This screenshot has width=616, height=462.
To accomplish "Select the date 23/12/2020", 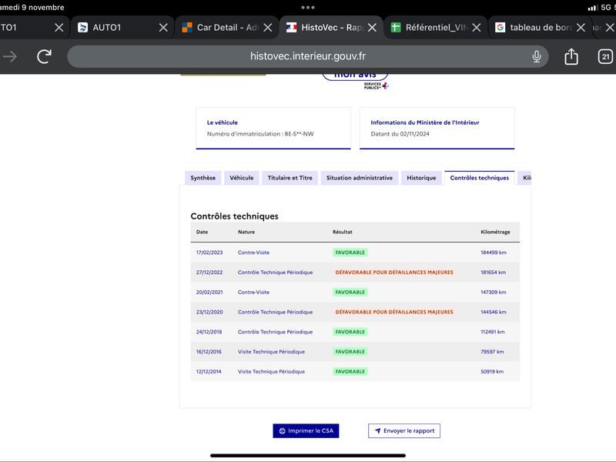I will [x=209, y=312].
